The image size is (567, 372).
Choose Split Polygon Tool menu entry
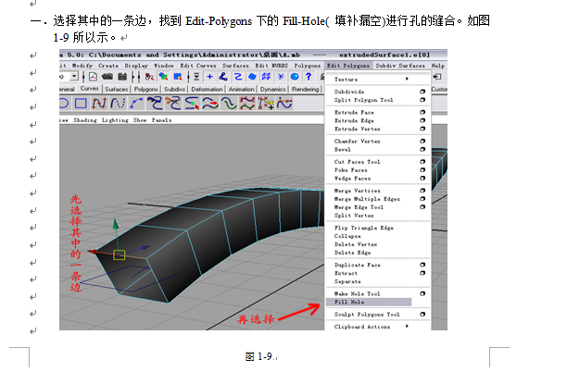pos(363,100)
